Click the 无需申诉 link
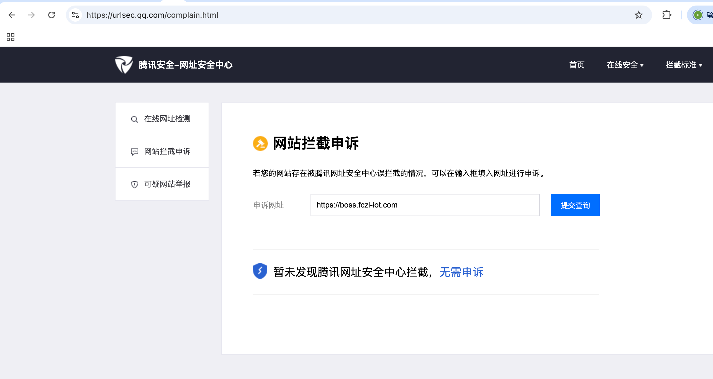 (461, 272)
